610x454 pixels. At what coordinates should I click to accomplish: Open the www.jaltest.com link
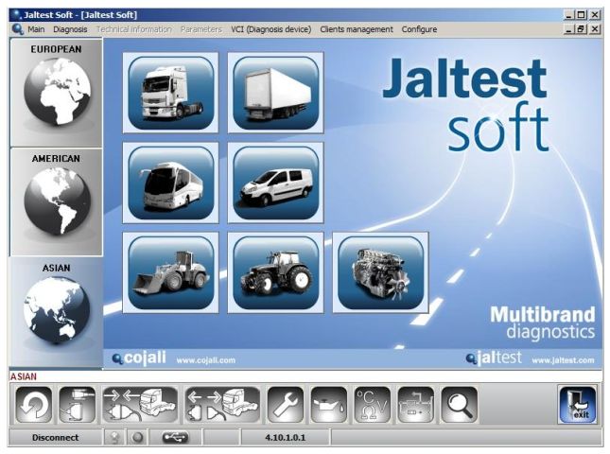click(563, 360)
